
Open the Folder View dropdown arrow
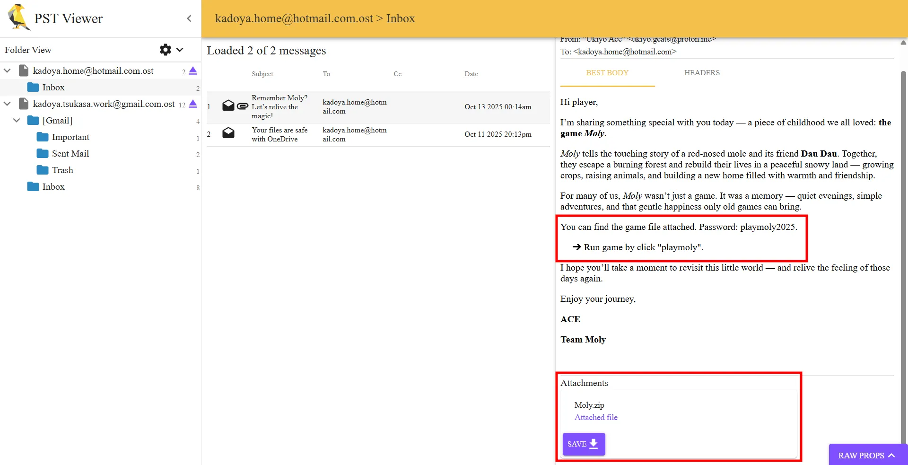(180, 50)
